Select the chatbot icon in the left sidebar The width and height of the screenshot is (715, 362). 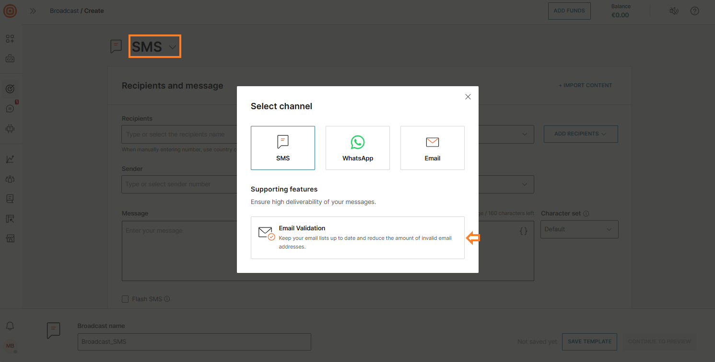coord(11,129)
